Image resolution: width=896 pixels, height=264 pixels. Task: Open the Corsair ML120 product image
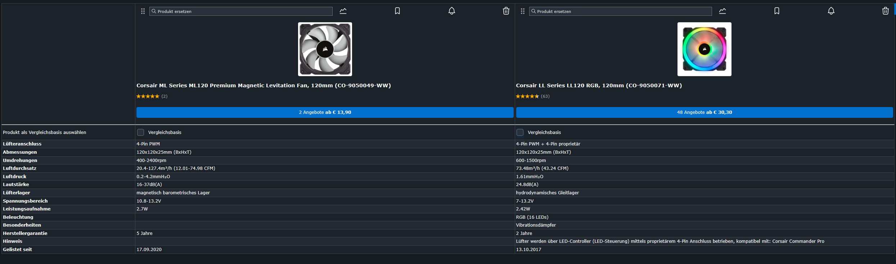point(325,49)
